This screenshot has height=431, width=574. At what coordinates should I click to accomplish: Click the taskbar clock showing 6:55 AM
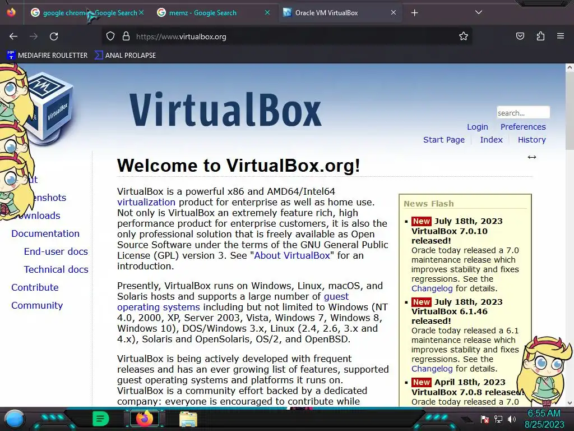click(544, 419)
